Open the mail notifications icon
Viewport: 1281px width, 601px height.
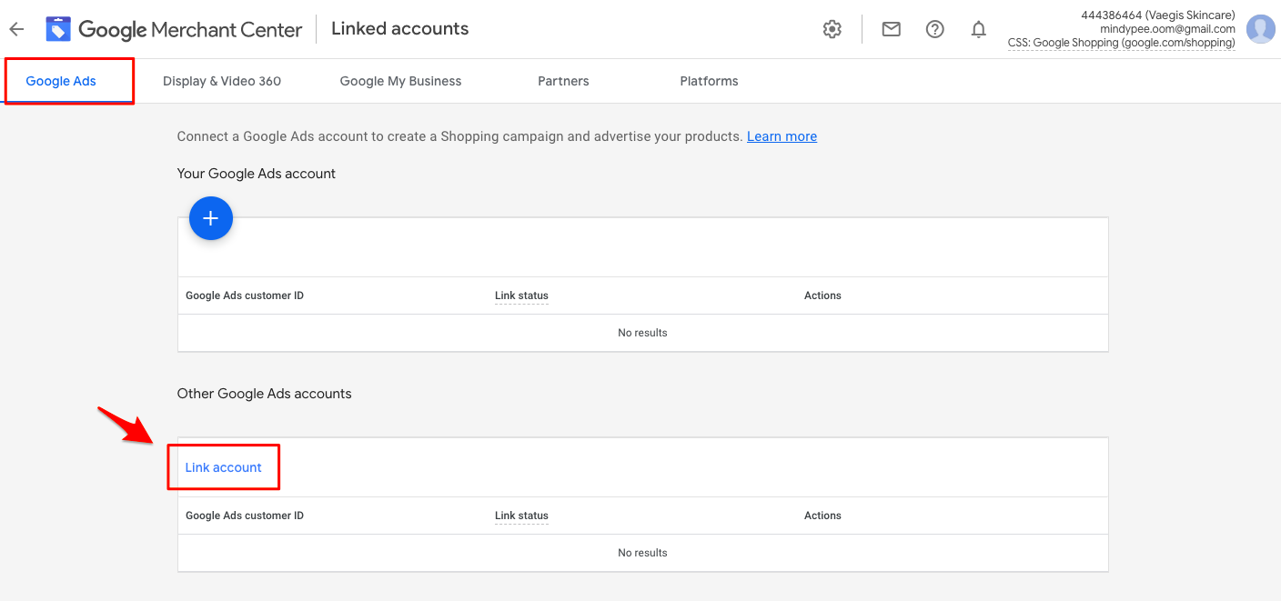(891, 29)
